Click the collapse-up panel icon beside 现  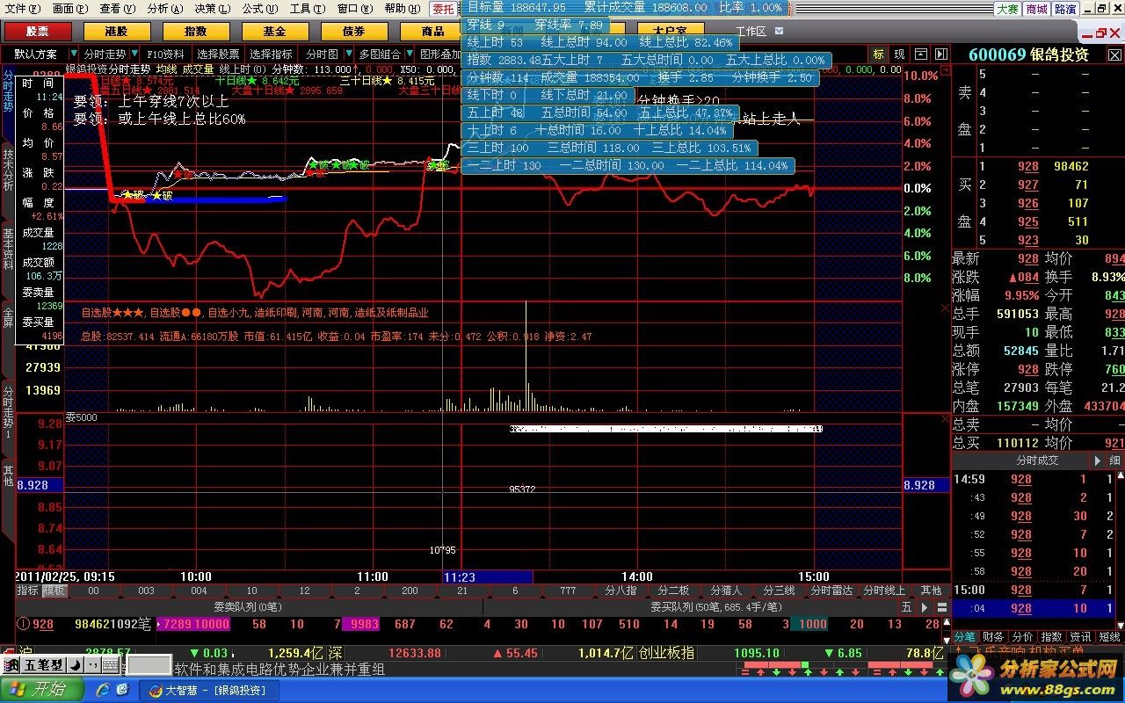tap(921, 54)
